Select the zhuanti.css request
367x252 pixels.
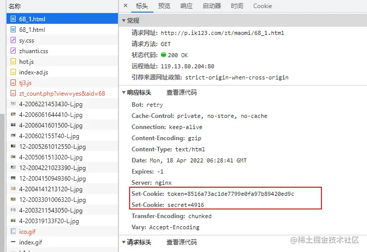tap(62, 51)
